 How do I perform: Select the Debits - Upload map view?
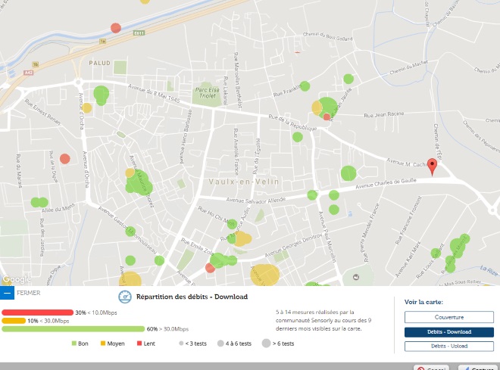[448, 346]
